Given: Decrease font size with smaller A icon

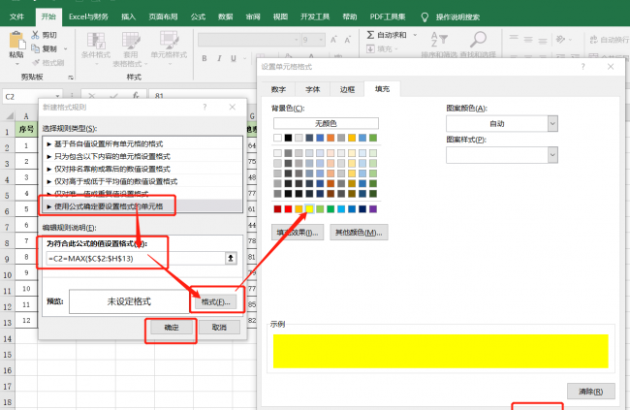Looking at the screenshot, I should pos(348,40).
